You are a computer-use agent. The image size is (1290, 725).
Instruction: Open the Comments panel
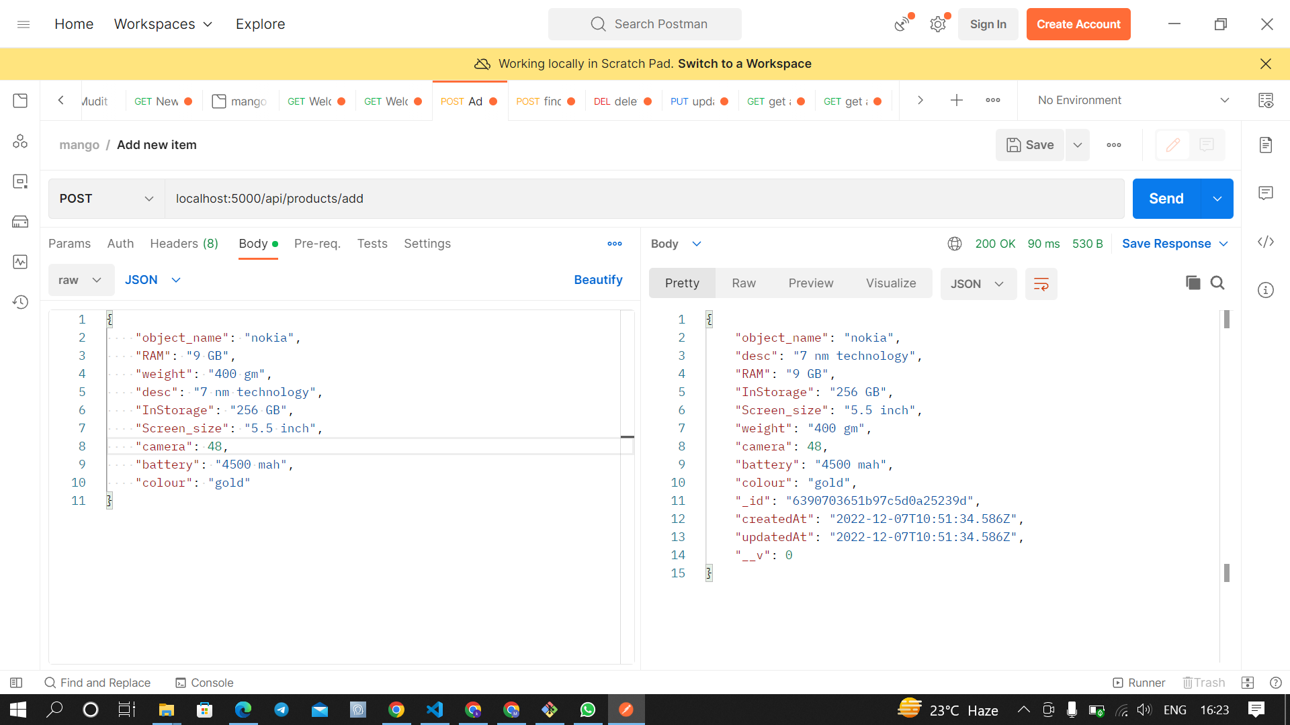pyautogui.click(x=1266, y=193)
